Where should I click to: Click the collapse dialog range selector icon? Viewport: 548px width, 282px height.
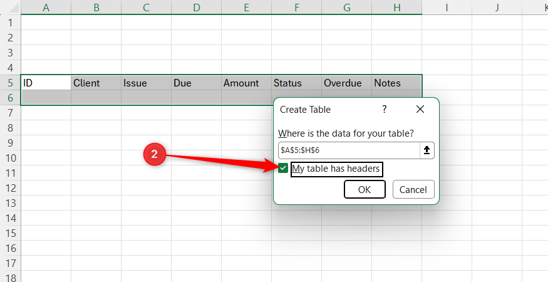[x=427, y=150]
